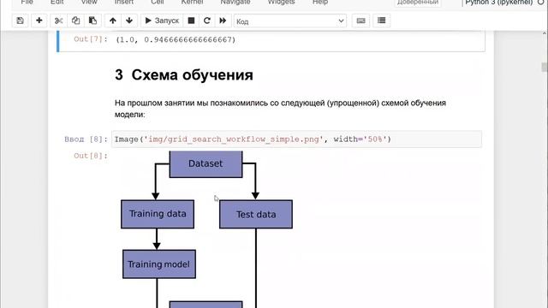
Task: Click the heading 3 Схема обучения
Action: click(x=184, y=75)
